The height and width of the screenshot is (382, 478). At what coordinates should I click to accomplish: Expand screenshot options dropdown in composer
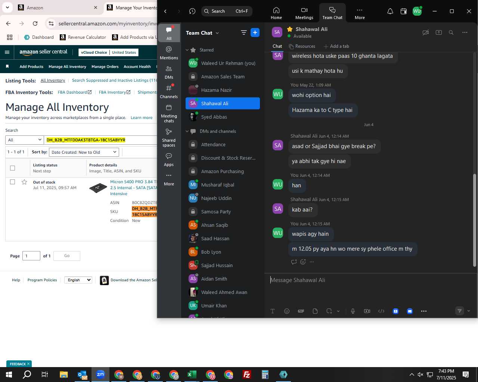(x=338, y=311)
